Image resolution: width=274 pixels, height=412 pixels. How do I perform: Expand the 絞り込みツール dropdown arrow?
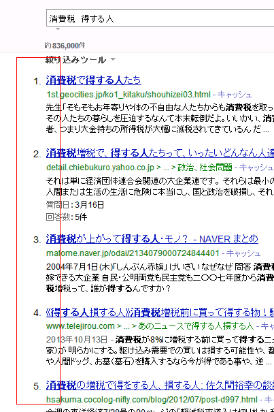point(113,59)
